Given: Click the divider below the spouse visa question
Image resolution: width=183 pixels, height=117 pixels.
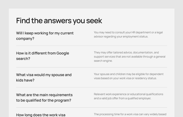Looking at the screenshot, I should [91, 87].
